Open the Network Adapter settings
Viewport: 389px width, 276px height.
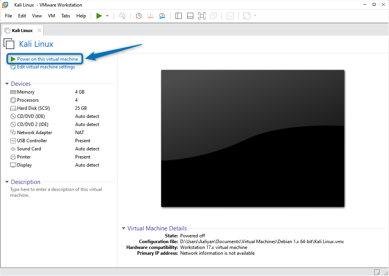[34, 132]
